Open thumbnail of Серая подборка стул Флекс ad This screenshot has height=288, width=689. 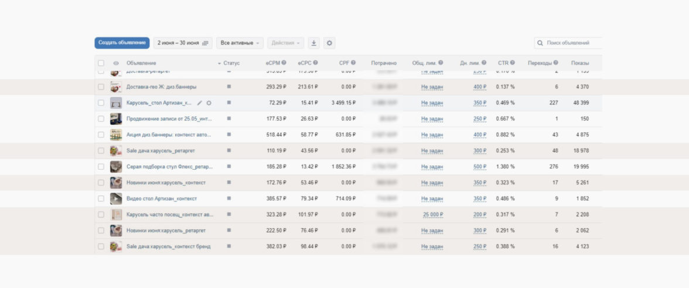[116, 167]
